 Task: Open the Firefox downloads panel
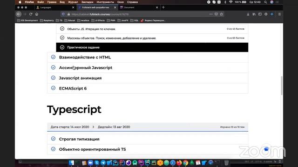(248, 14)
